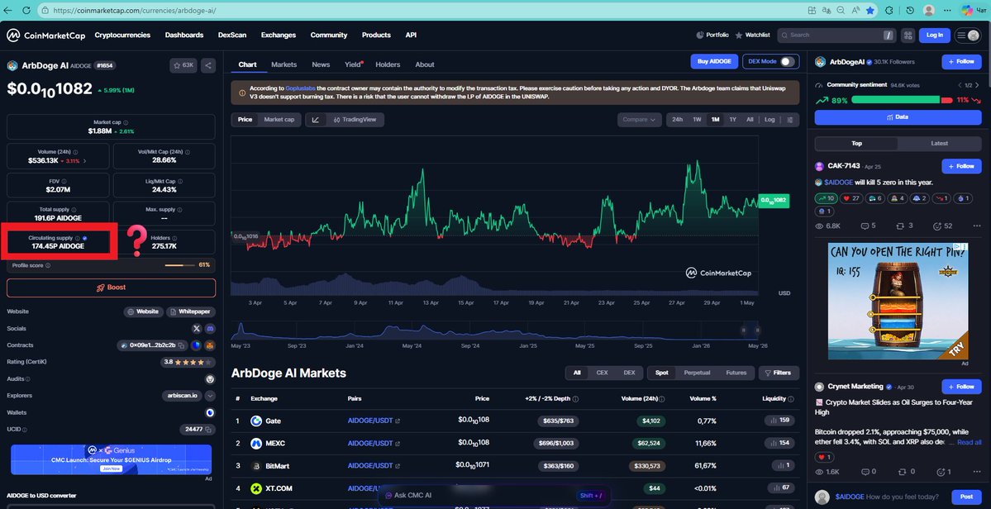Open chart settings sliders icon
The height and width of the screenshot is (509, 991).
coord(790,119)
